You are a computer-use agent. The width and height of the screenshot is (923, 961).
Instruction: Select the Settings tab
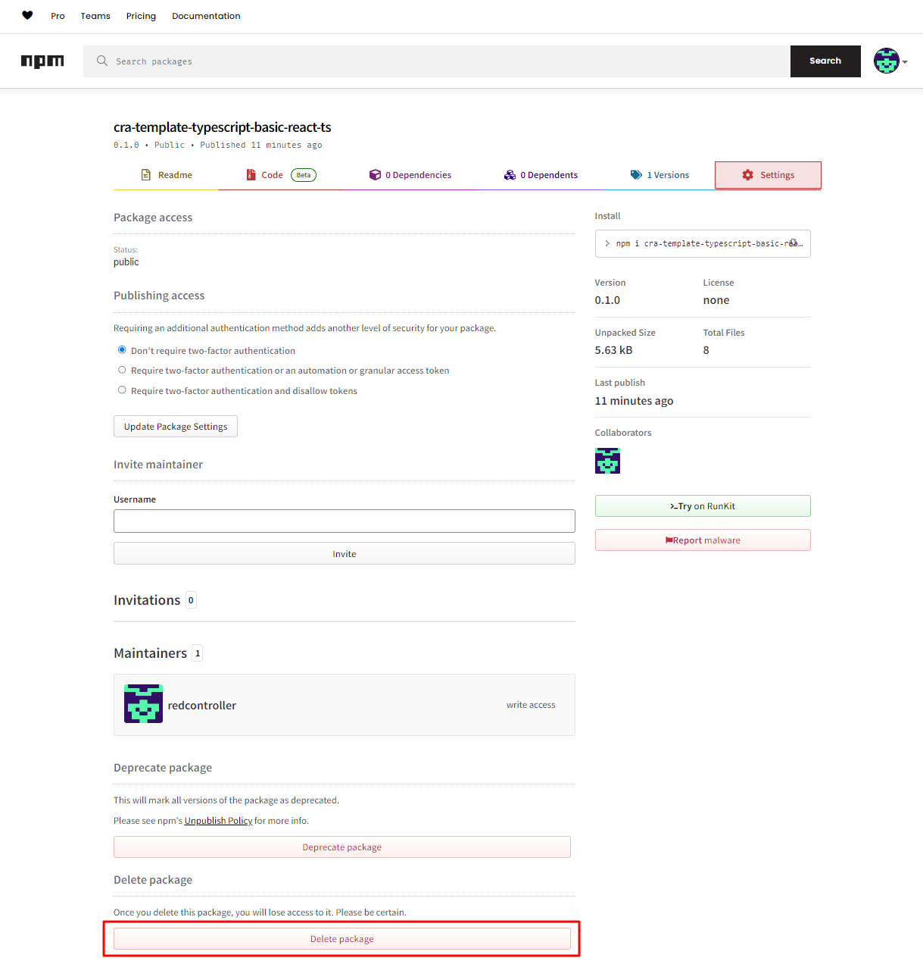click(x=768, y=175)
